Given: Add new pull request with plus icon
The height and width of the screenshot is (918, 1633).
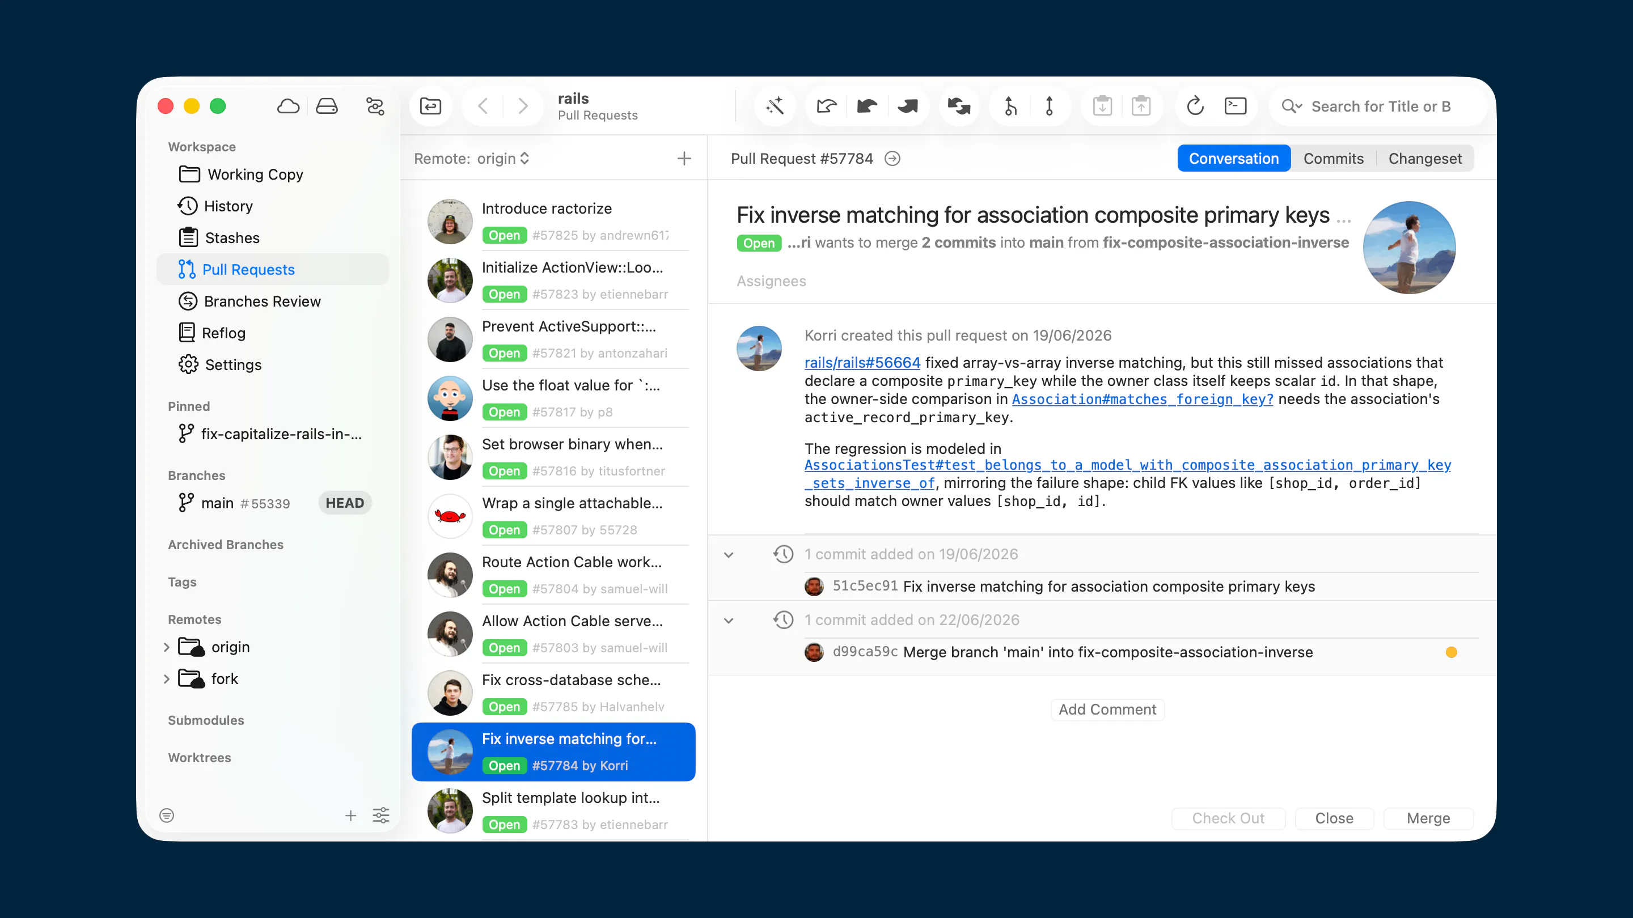Looking at the screenshot, I should (x=684, y=159).
